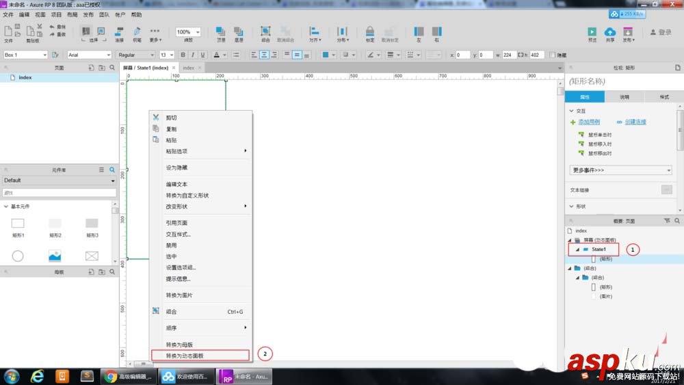Click the group icon in toolbar

(x=265, y=31)
